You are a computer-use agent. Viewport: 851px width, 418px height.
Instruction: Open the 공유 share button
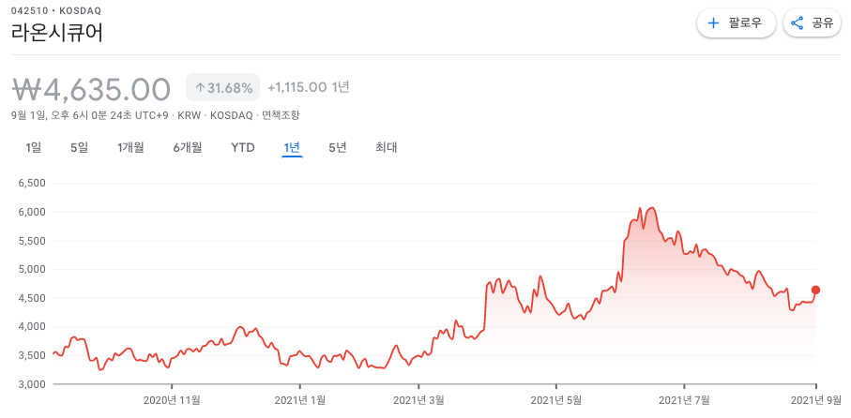[x=812, y=22]
